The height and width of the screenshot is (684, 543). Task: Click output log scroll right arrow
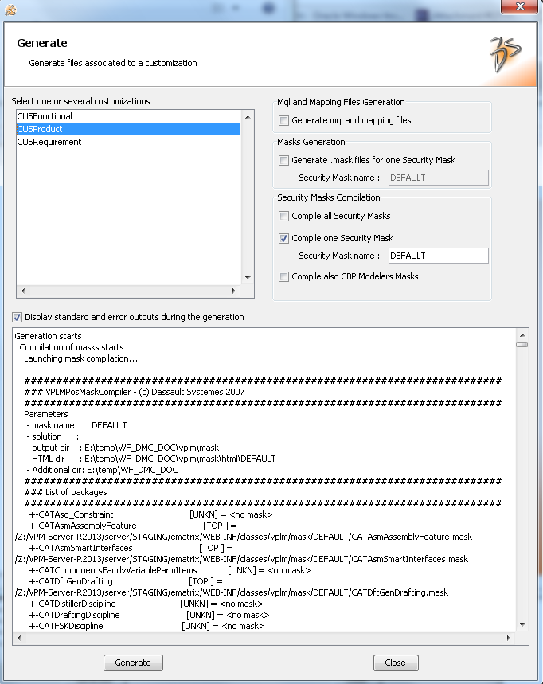[x=509, y=638]
